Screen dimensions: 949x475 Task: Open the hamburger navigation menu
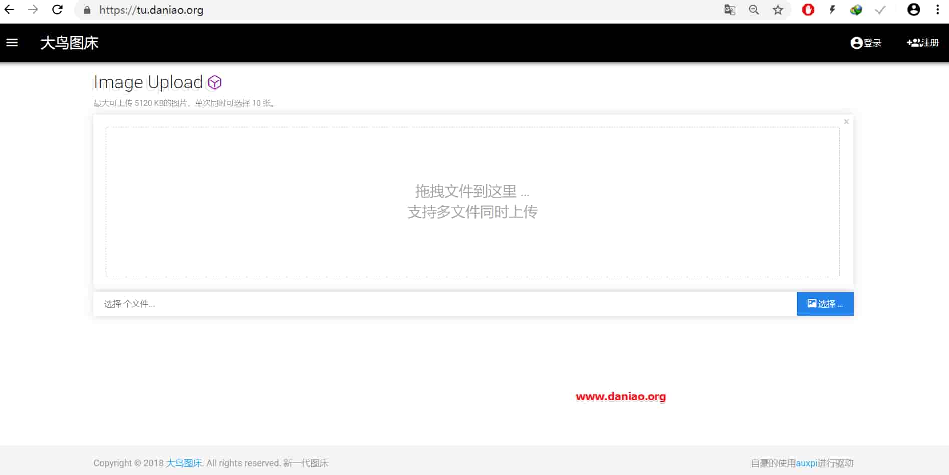pyautogui.click(x=12, y=43)
